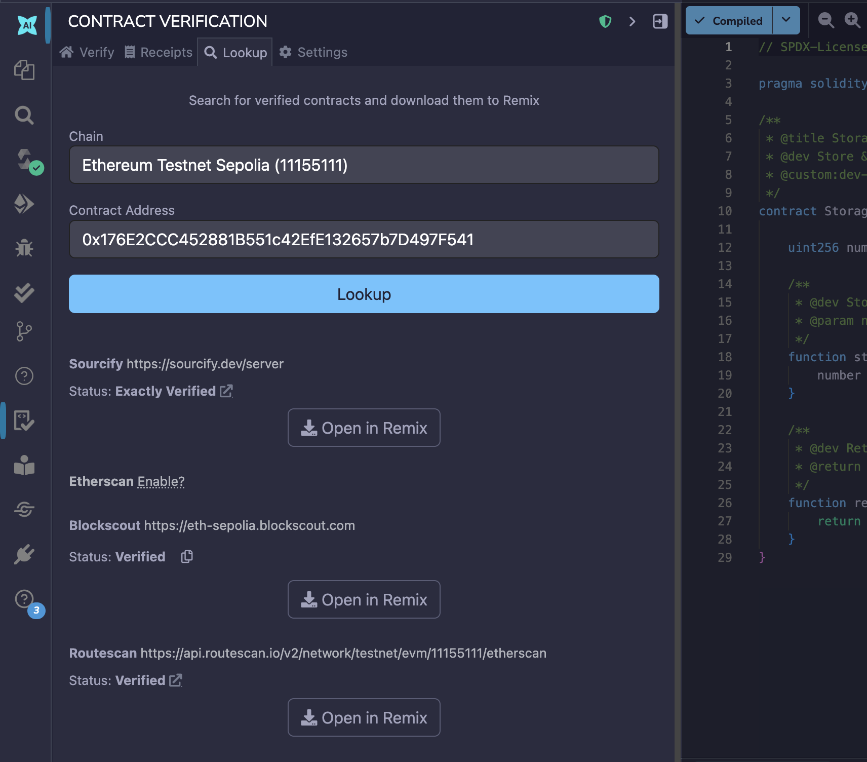Open Sourcify contract in Remix
This screenshot has height=762, width=867.
coord(364,428)
